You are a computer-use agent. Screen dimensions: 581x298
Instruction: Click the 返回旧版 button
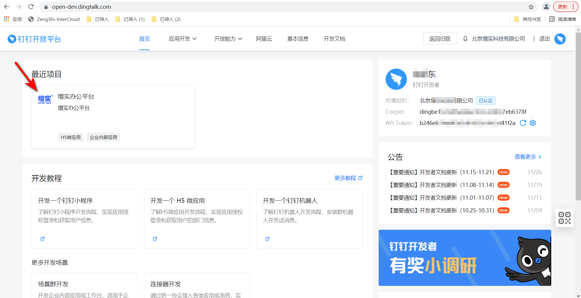(440, 39)
